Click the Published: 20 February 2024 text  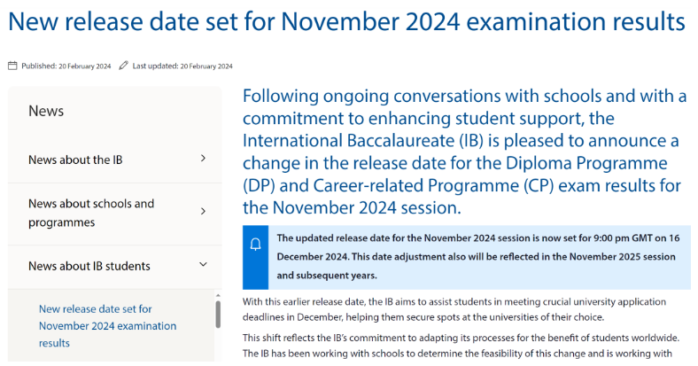66,66
